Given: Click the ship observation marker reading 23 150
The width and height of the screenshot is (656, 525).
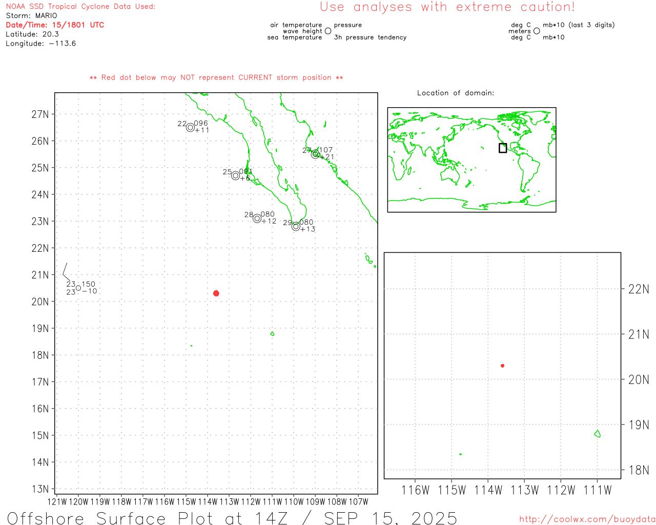Looking at the screenshot, I should [x=78, y=288].
